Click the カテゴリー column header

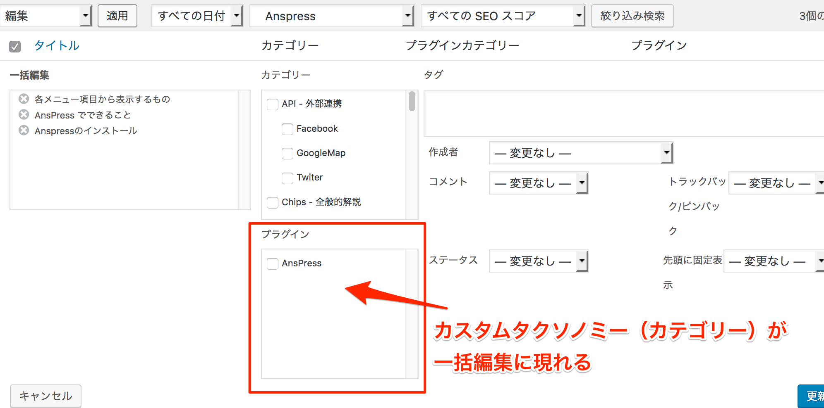tap(290, 45)
